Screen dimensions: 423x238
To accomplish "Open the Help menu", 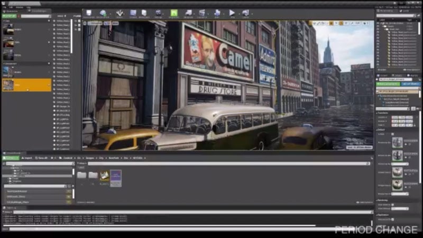I will [x=29, y=7].
